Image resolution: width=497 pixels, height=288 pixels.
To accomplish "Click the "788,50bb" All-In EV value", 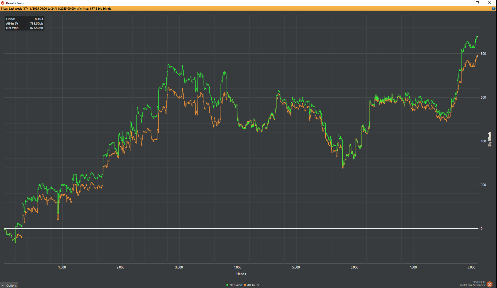I will pyautogui.click(x=37, y=24).
